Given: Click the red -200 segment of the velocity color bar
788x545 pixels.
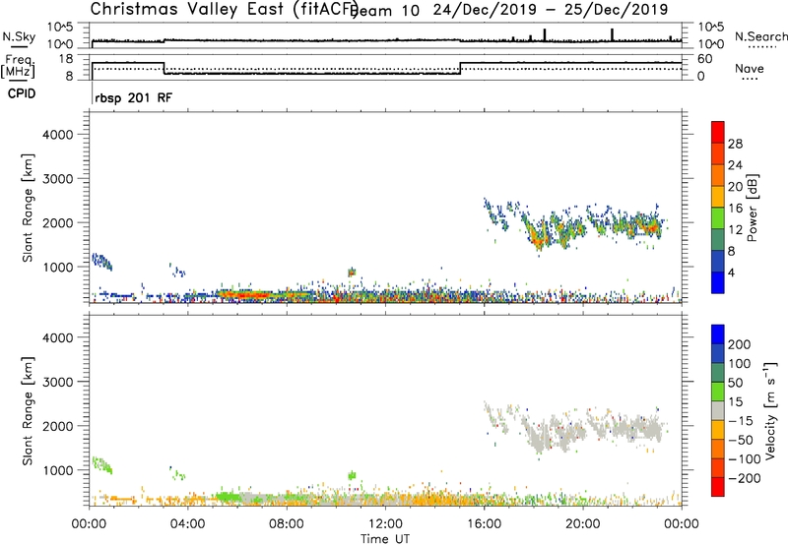Looking at the screenshot, I should [x=718, y=487].
